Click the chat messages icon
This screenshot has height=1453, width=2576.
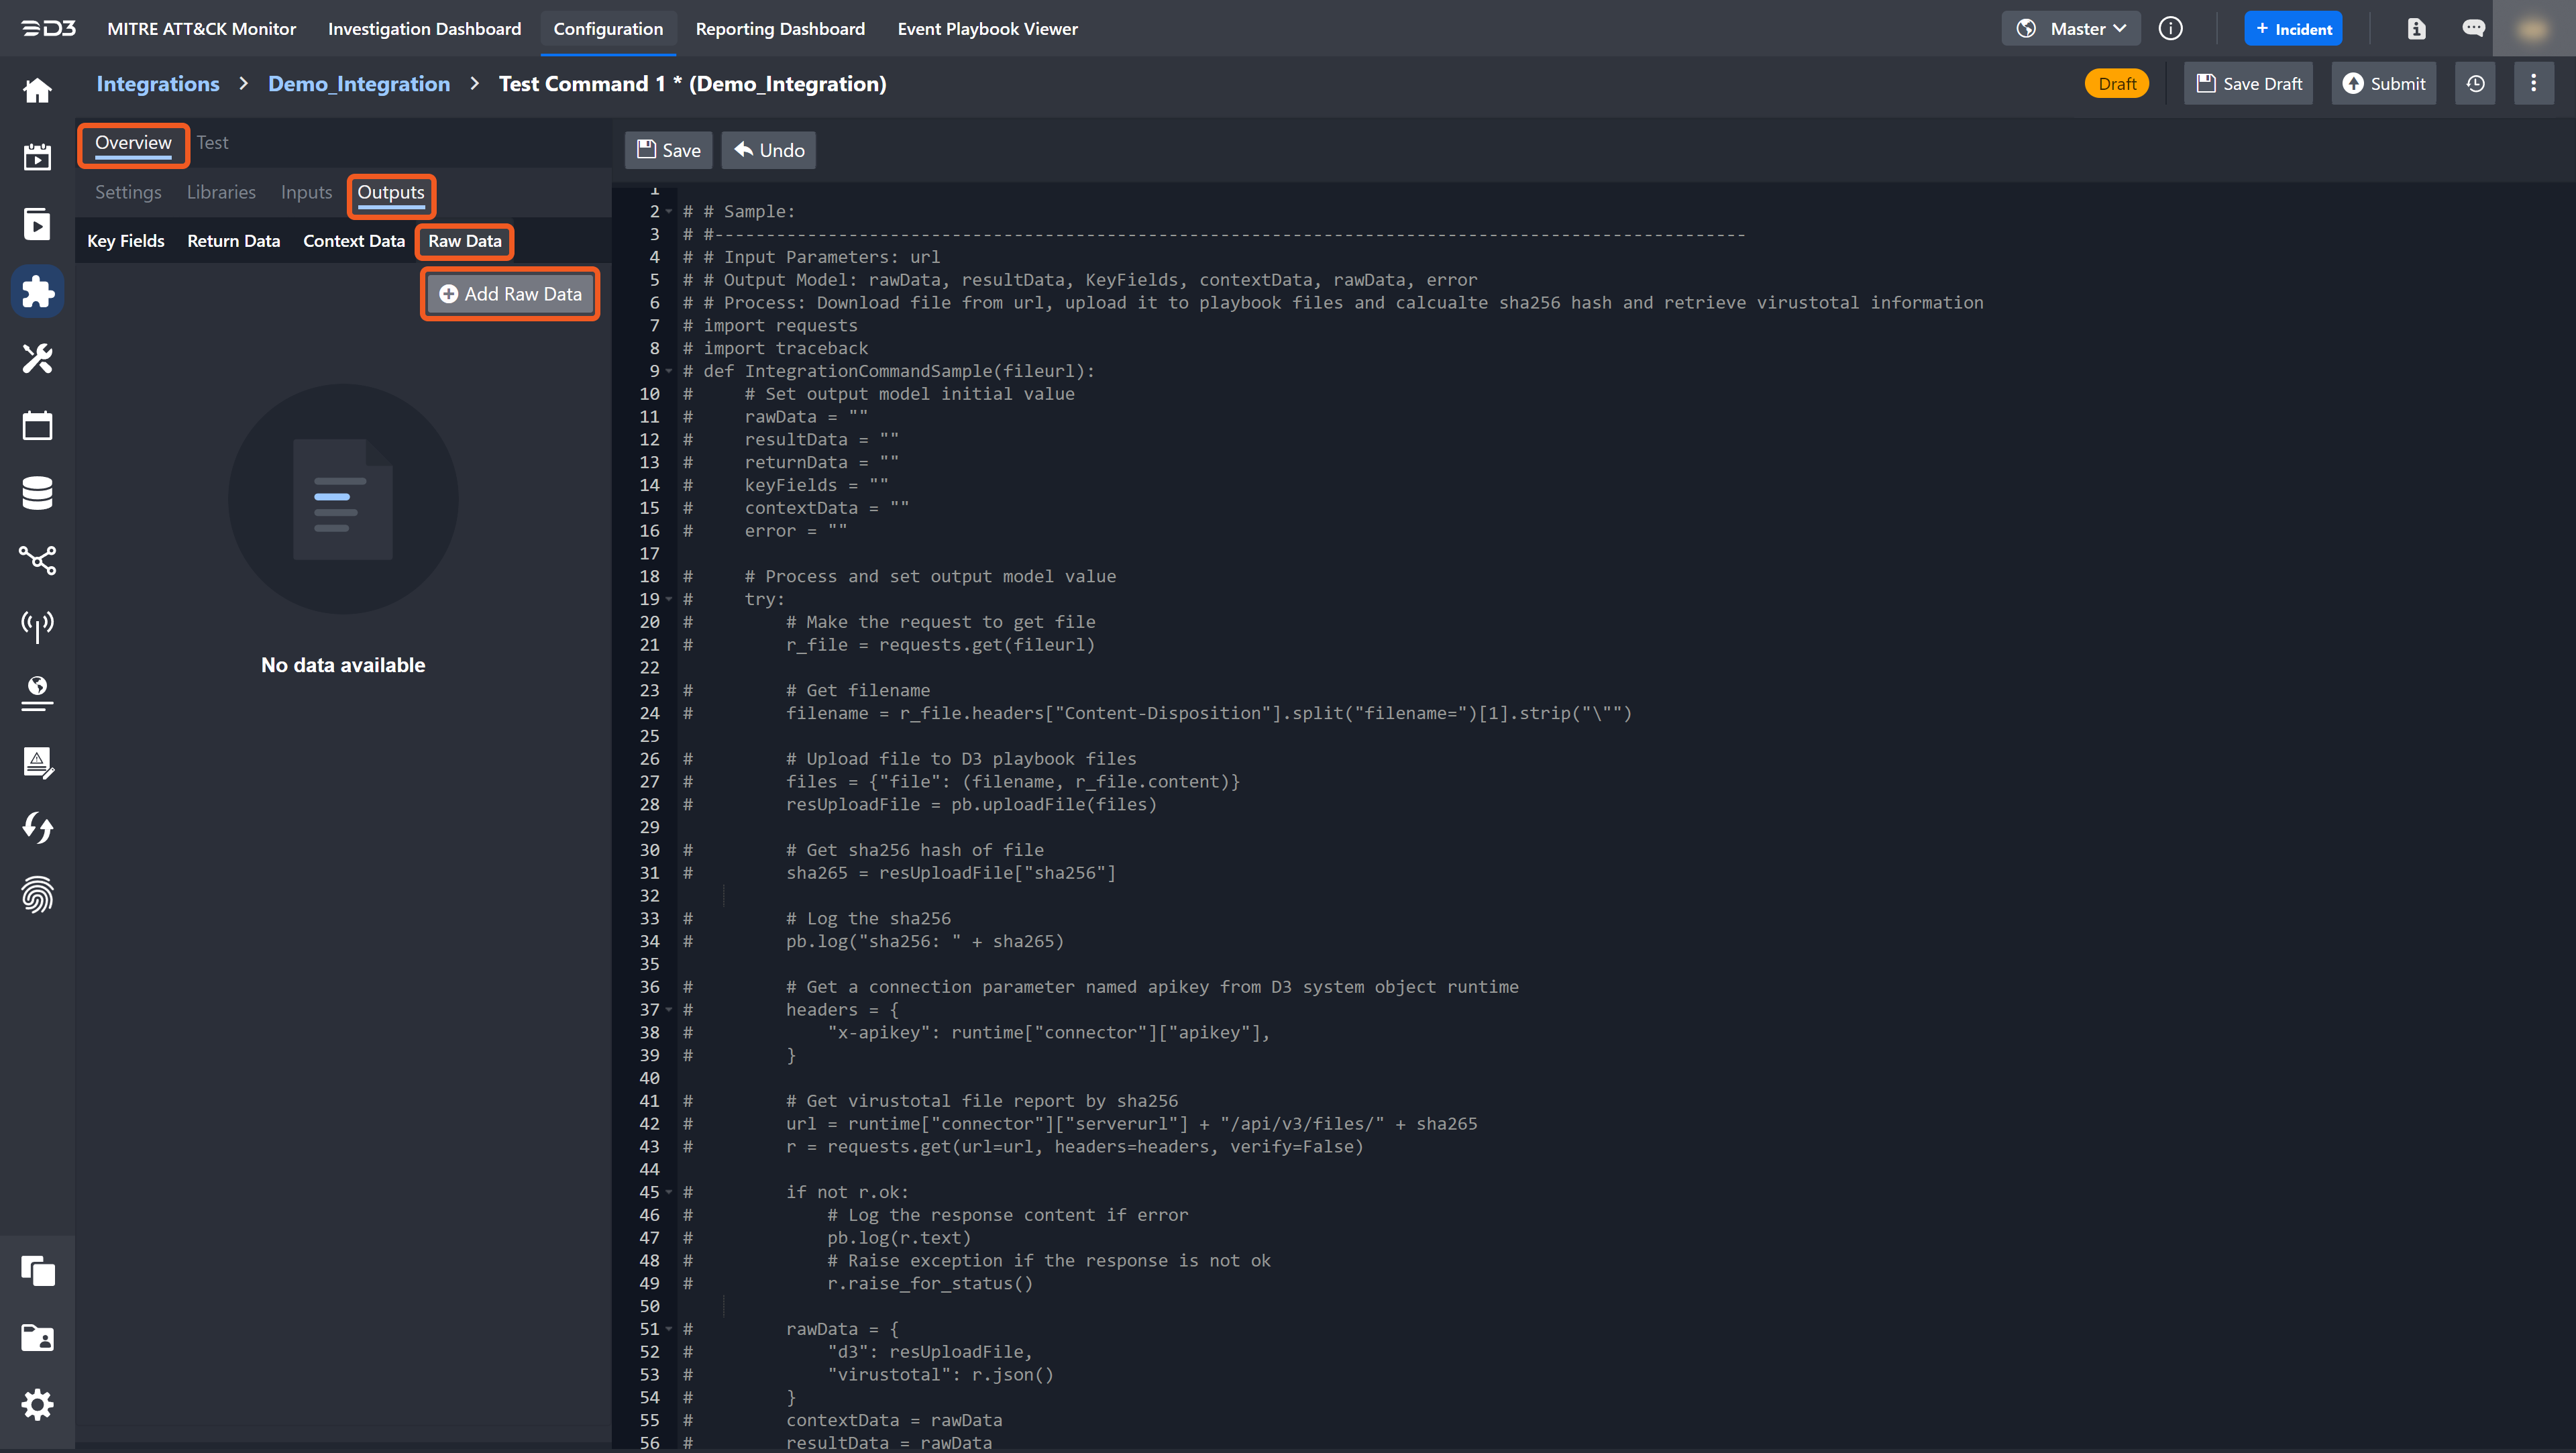[2473, 29]
